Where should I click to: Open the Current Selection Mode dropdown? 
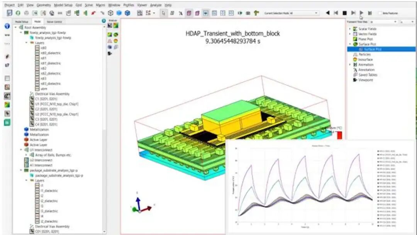coord(304,13)
